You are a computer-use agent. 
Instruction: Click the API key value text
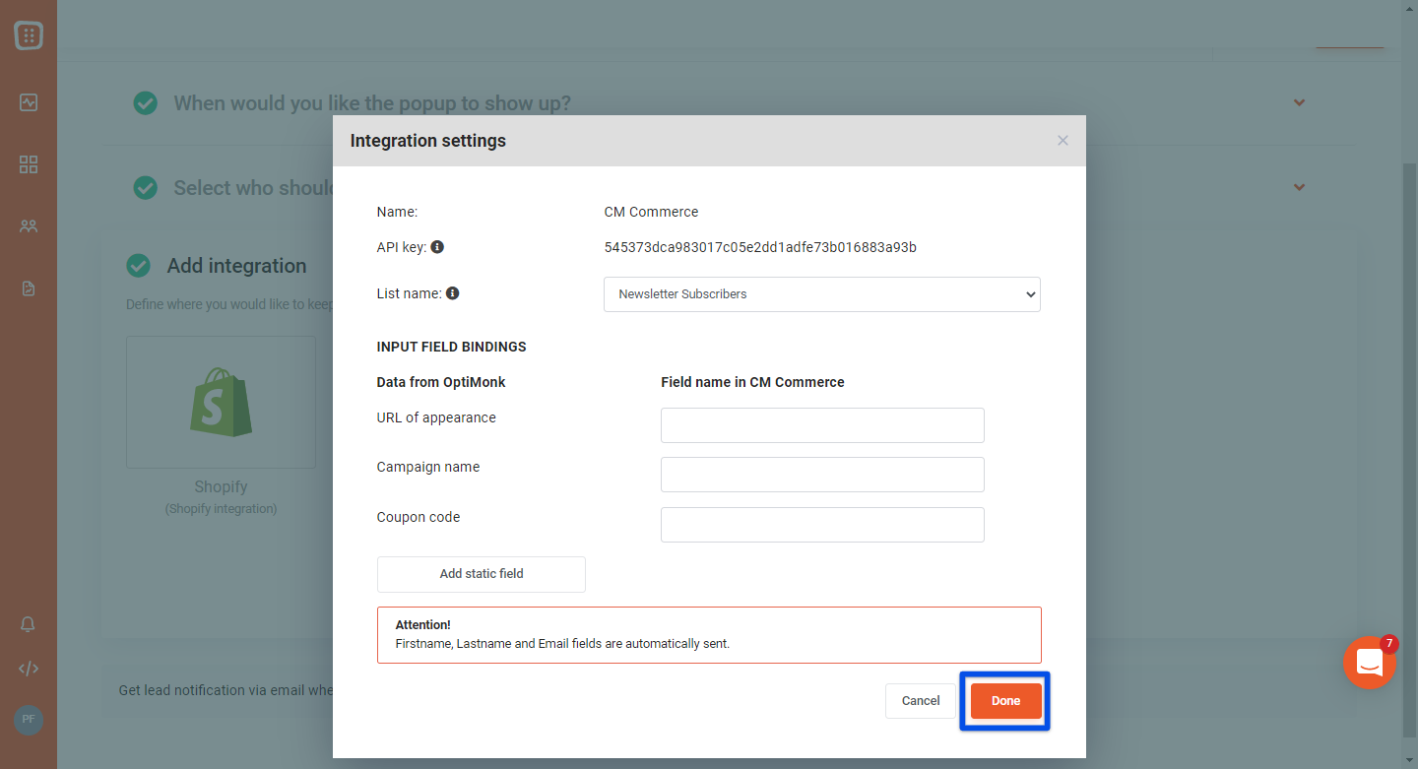point(760,247)
